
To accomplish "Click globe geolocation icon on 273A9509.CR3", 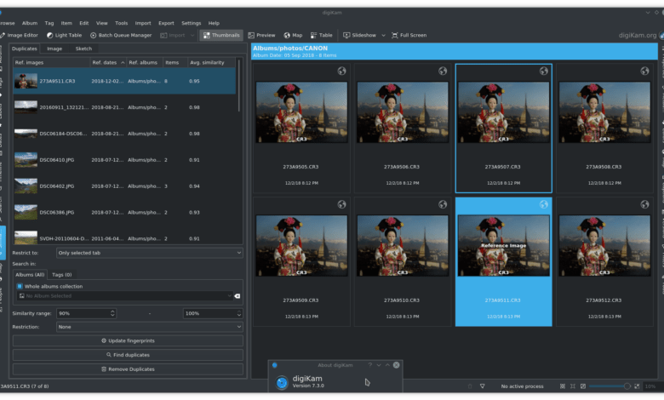I will coord(341,204).
